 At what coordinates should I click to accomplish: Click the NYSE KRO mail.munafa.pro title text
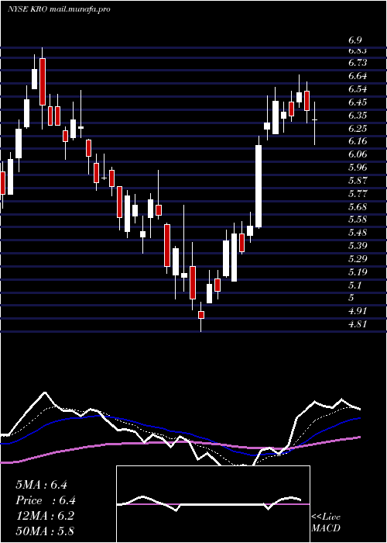click(x=59, y=9)
